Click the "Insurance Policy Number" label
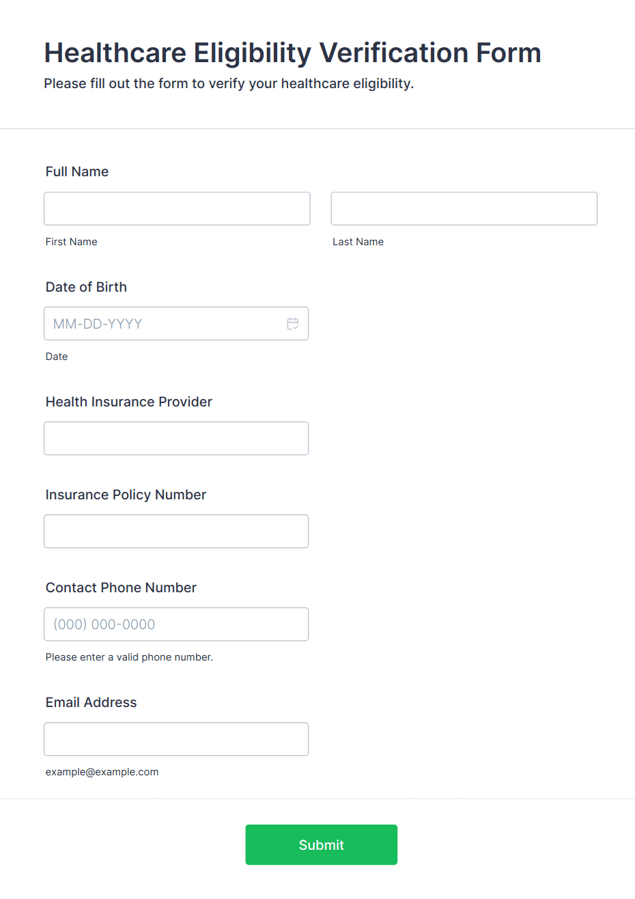635x899 pixels. [x=126, y=495]
